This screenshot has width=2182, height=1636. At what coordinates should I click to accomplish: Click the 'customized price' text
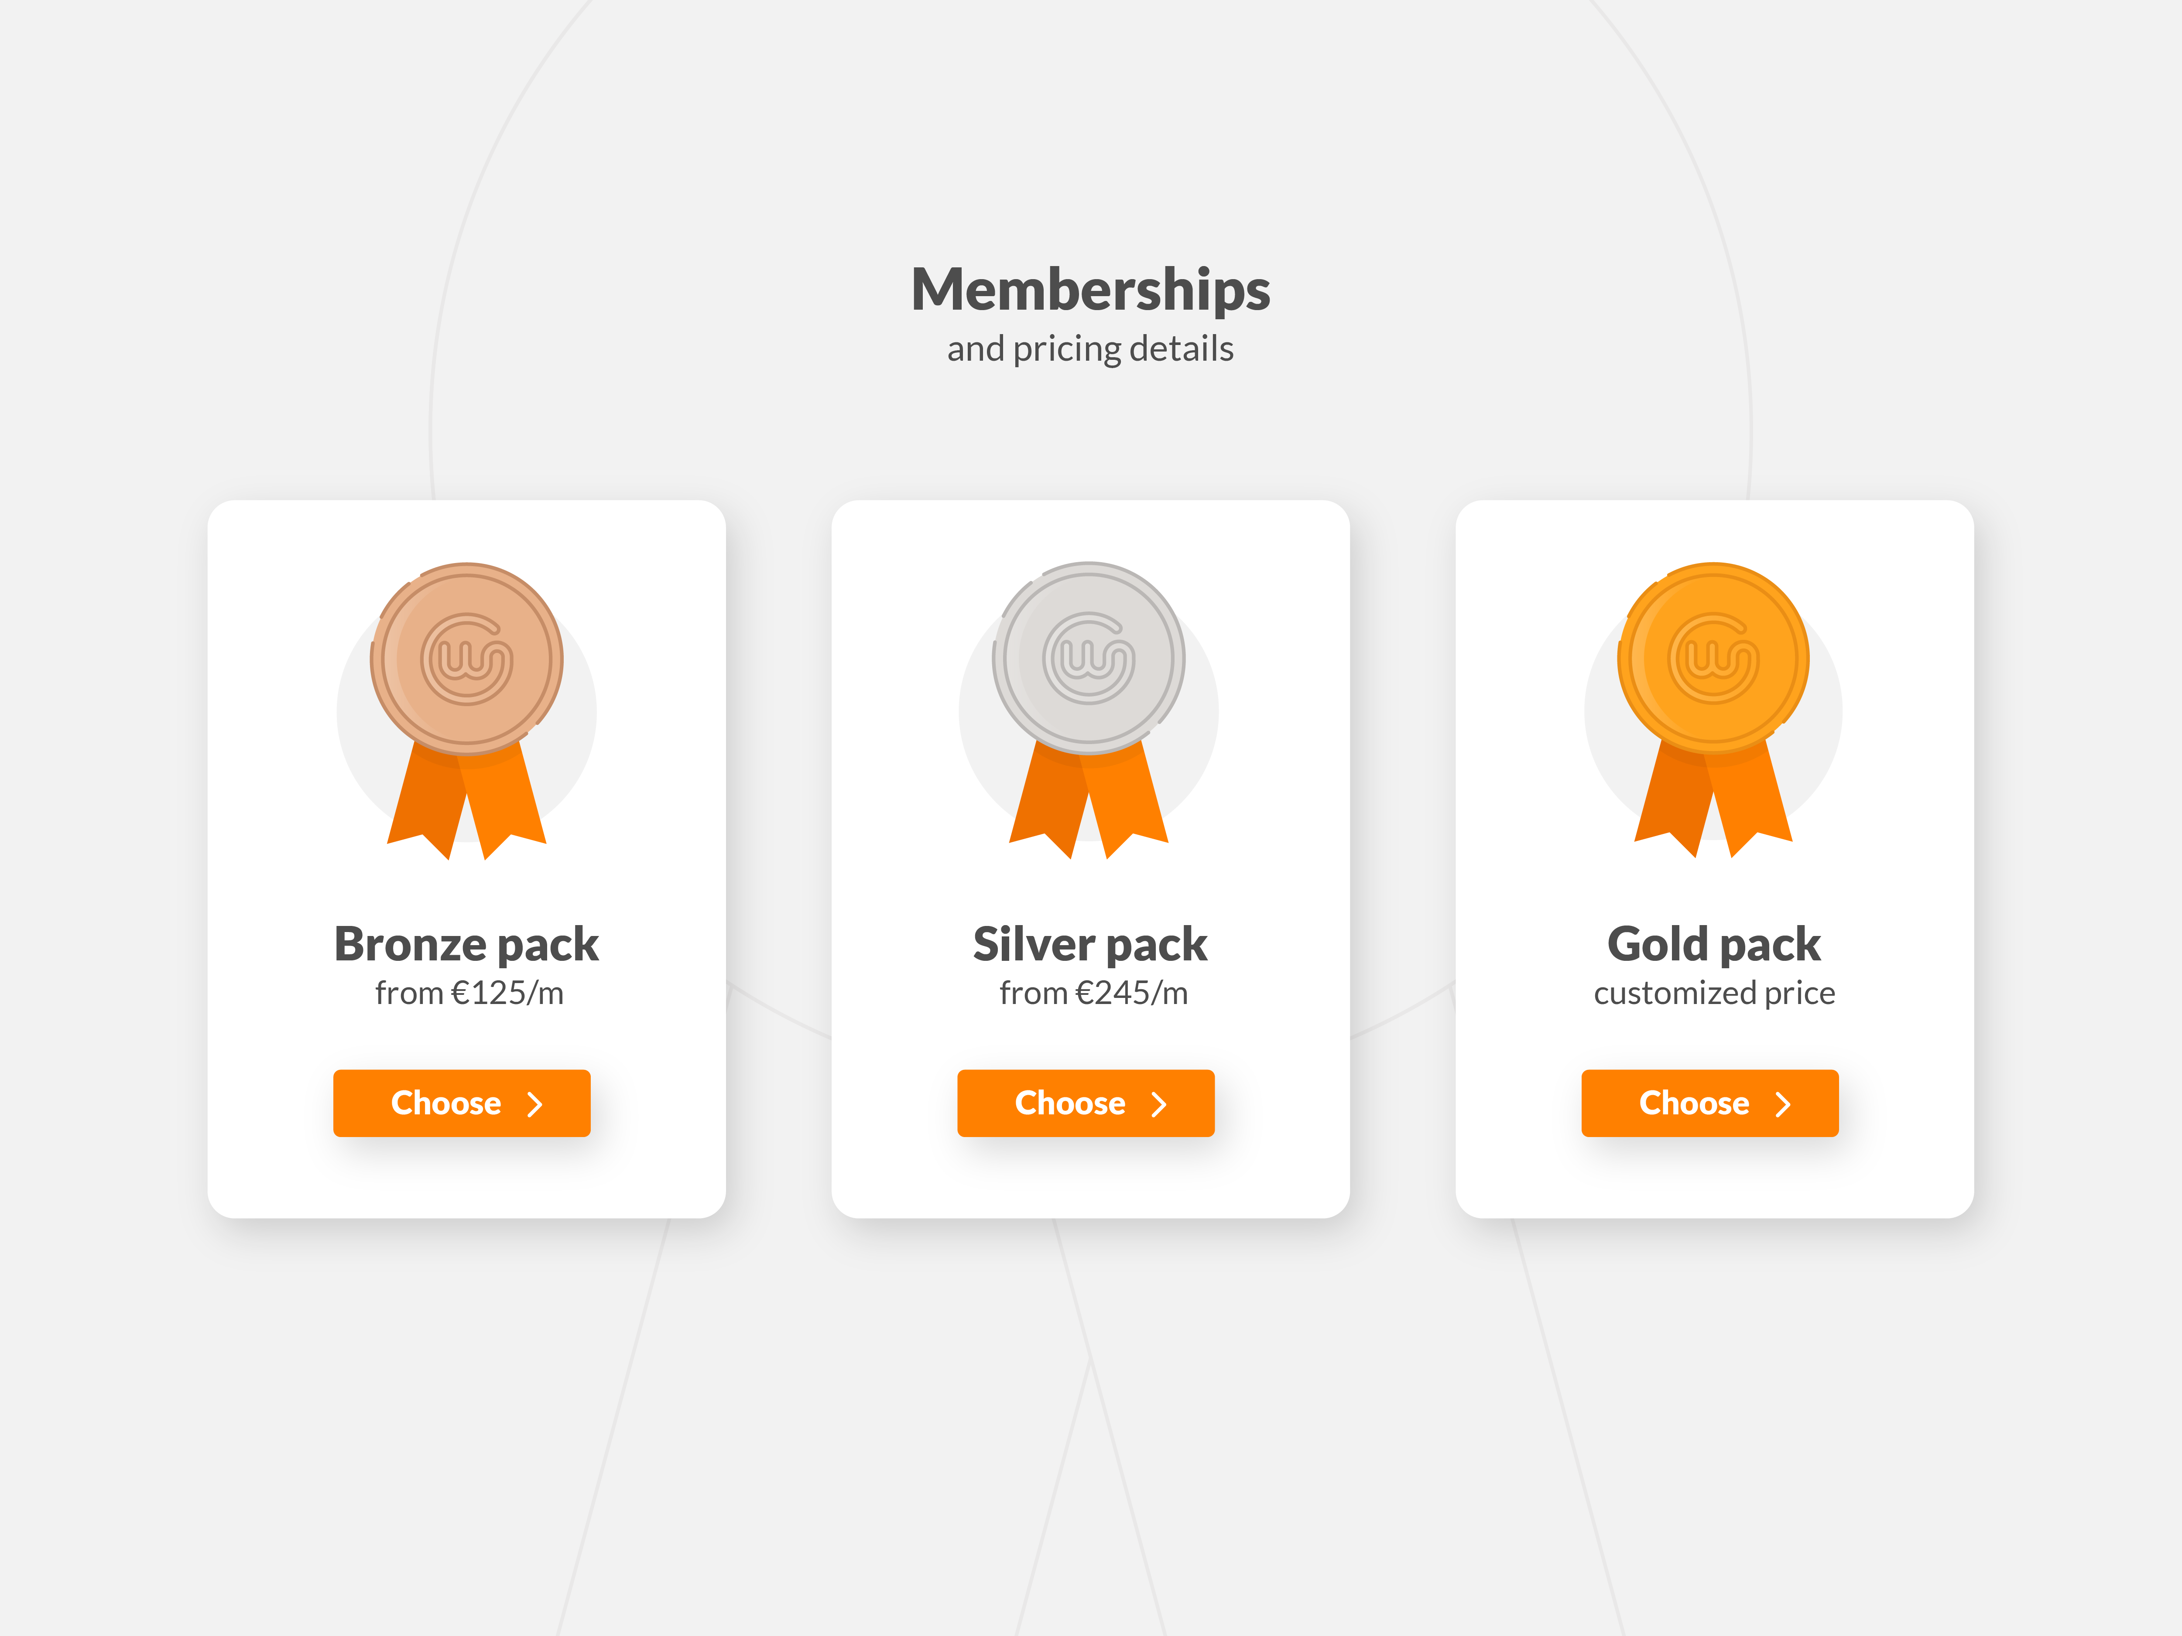click(x=1714, y=994)
